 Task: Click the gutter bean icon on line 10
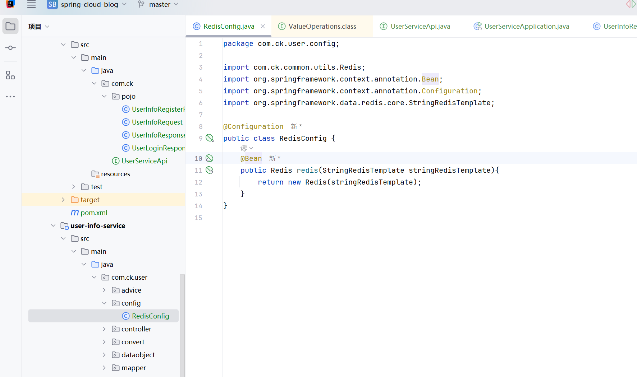[210, 158]
